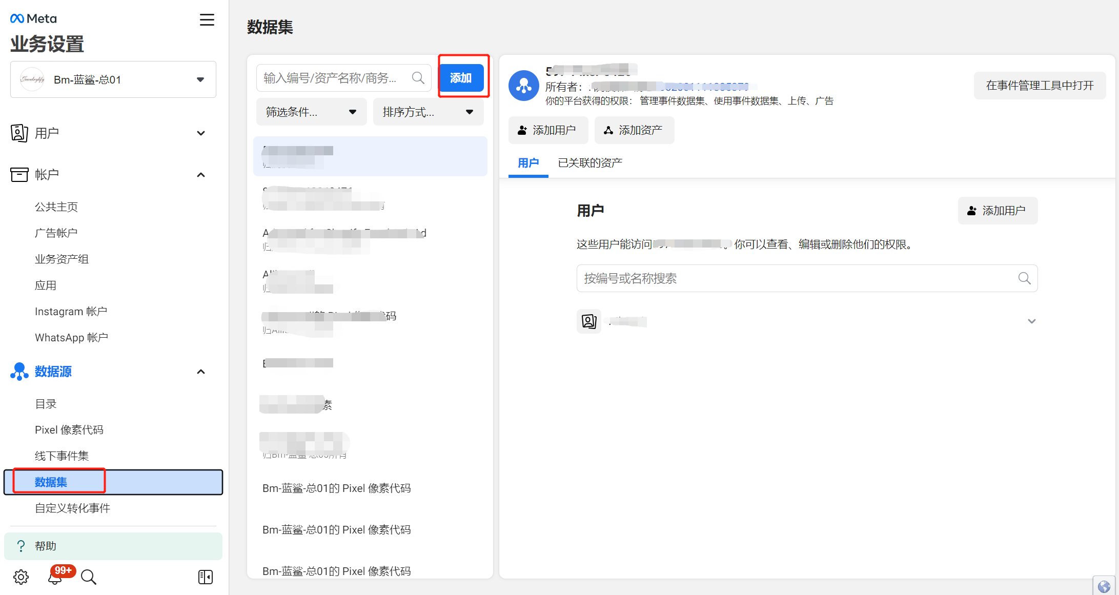Open the hamburger menu icon
The width and height of the screenshot is (1119, 595).
207,19
